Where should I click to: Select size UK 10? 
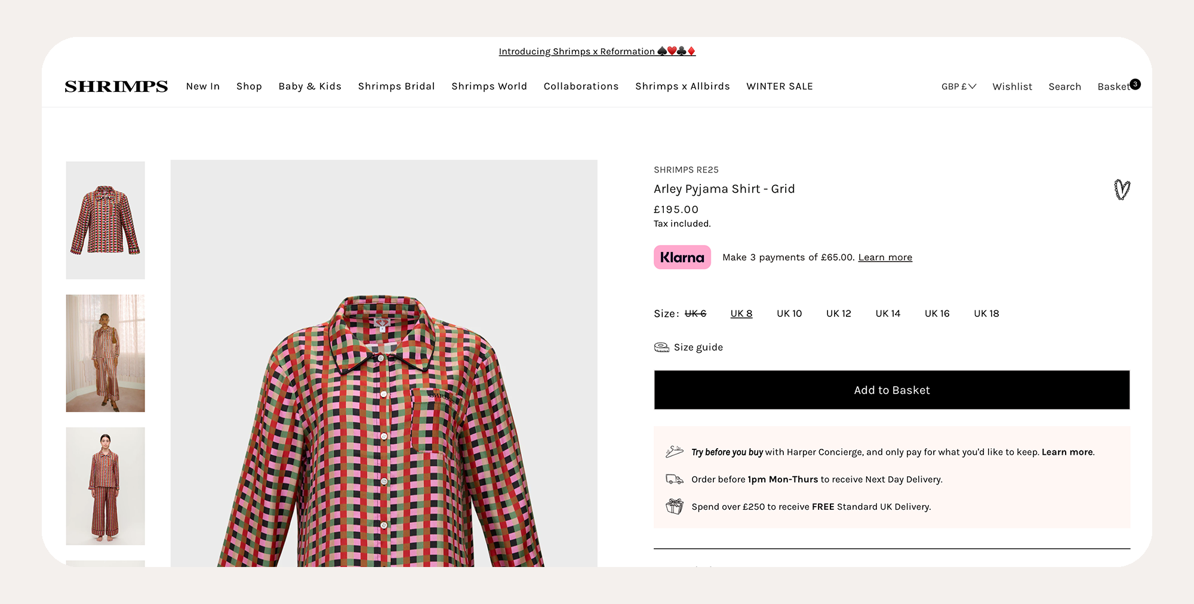pyautogui.click(x=789, y=313)
